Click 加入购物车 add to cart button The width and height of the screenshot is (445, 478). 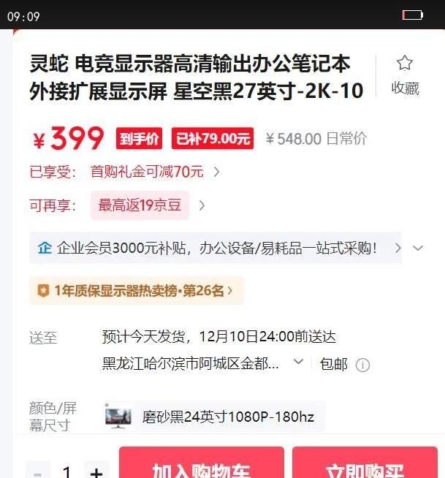click(202, 463)
